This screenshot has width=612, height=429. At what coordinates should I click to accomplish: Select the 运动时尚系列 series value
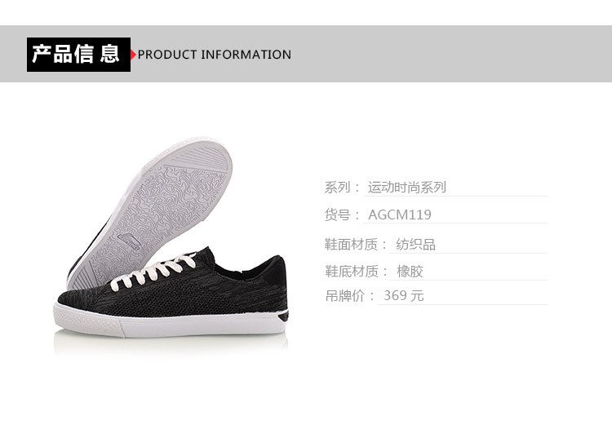pyautogui.click(x=406, y=188)
